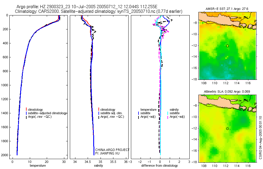The height and width of the screenshot is (169, 263).
Task: Click the depth axis tick label 1000
Action: [5, 85]
